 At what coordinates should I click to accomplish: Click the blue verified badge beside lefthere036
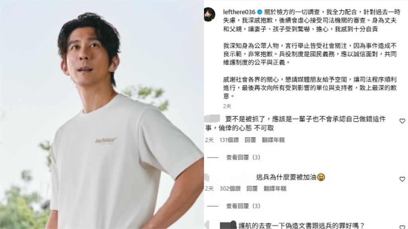click(x=259, y=12)
